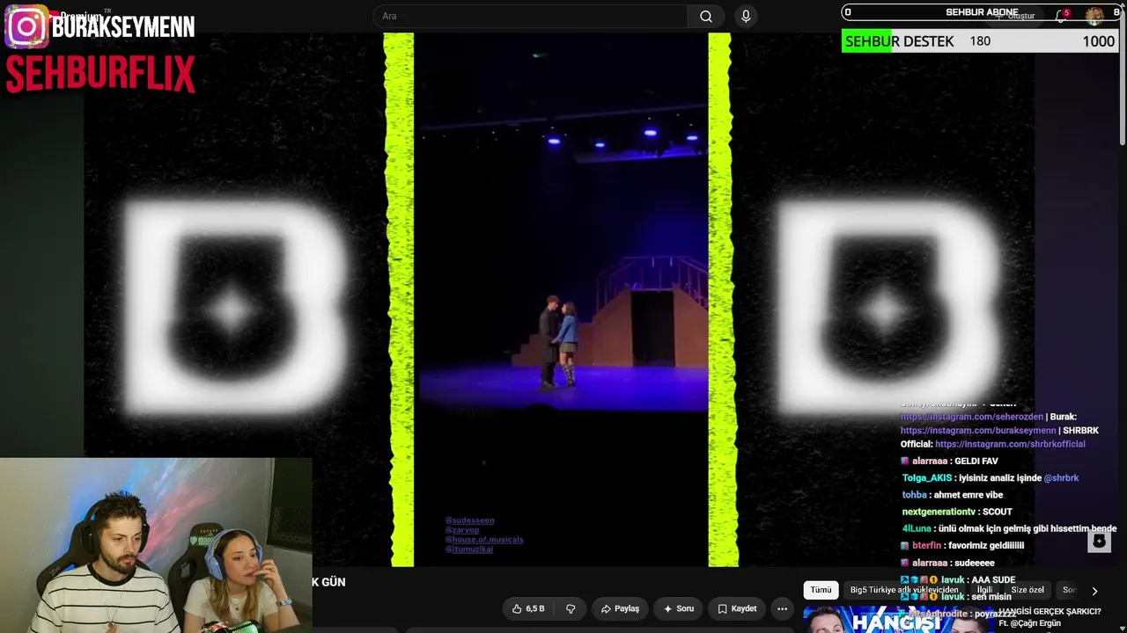Share the video via Paylaş
This screenshot has height=633, width=1127.
coord(620,608)
